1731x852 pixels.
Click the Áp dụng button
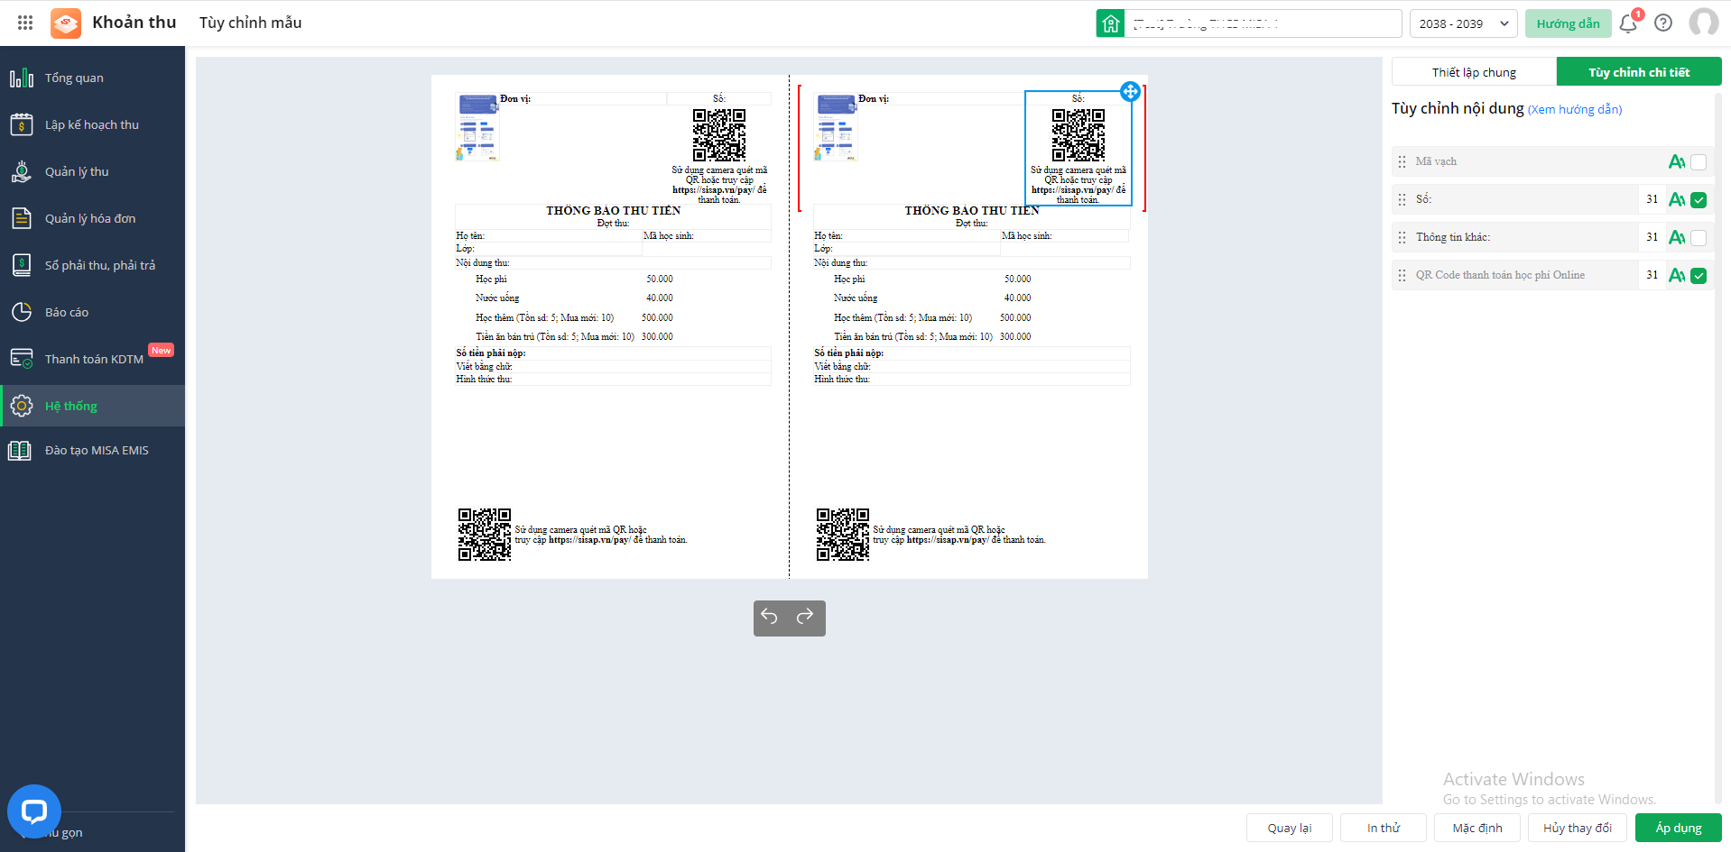pyautogui.click(x=1679, y=828)
